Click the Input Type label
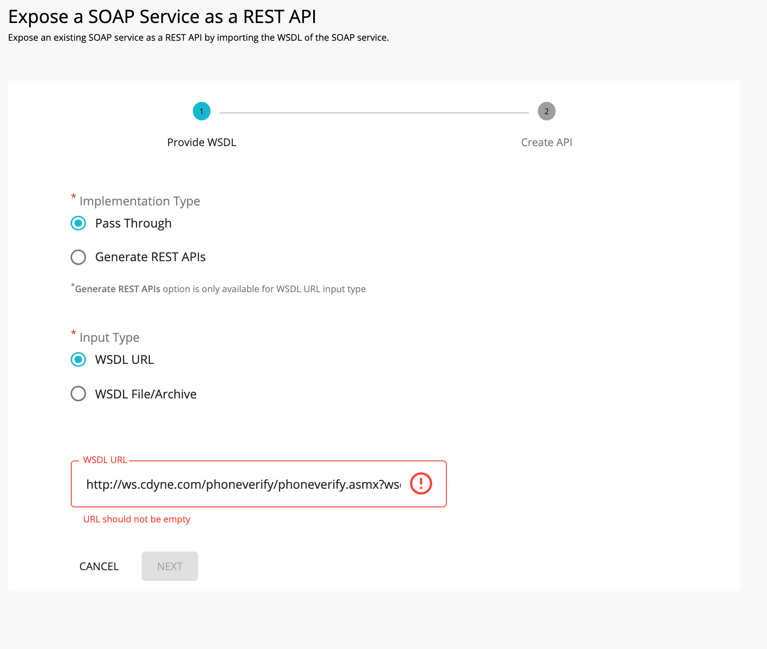 pyautogui.click(x=109, y=337)
